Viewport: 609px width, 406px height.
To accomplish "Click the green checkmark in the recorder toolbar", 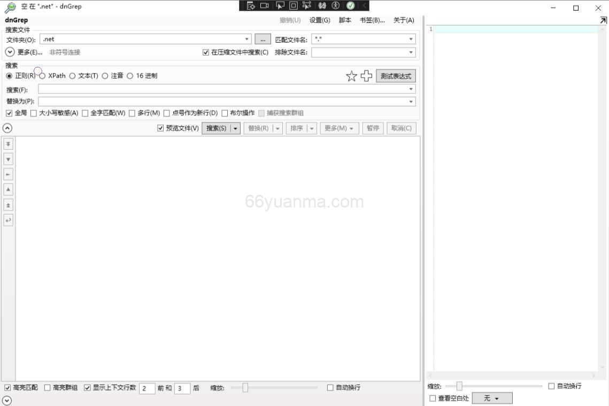I will tap(350, 6).
